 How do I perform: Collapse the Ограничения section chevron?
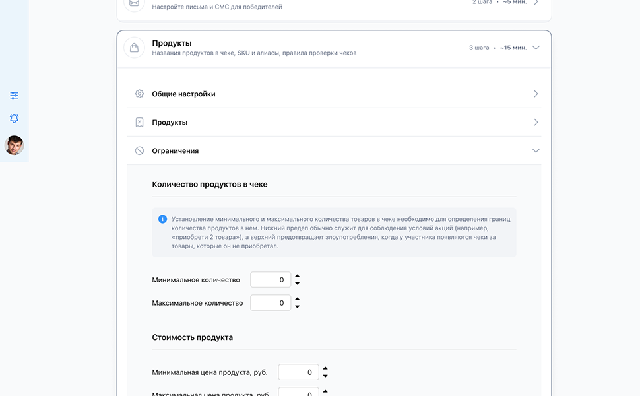pyautogui.click(x=536, y=150)
